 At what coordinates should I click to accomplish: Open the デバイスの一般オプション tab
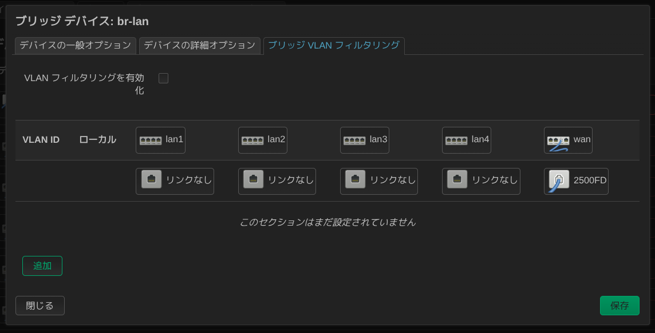click(x=76, y=46)
